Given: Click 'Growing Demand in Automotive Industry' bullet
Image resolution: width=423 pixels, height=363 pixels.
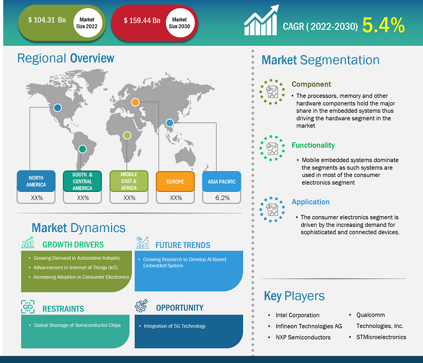Looking at the screenshot, I should (x=77, y=258).
